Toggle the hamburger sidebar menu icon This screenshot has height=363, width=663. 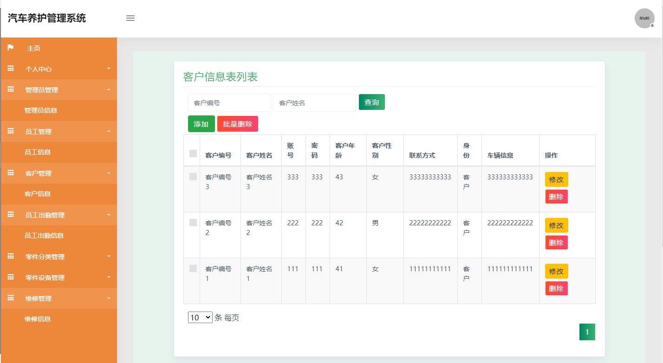[130, 19]
